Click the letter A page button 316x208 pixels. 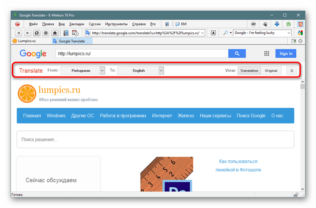pos(213,33)
